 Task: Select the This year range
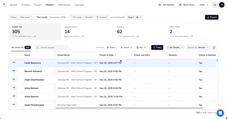(x=77, y=17)
